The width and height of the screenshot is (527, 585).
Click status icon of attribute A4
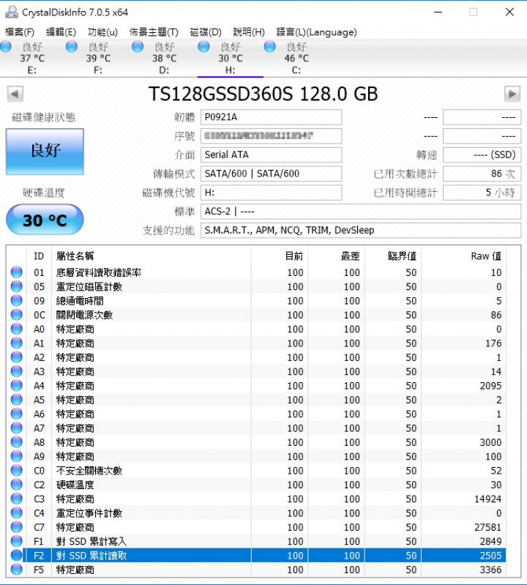[x=16, y=386]
